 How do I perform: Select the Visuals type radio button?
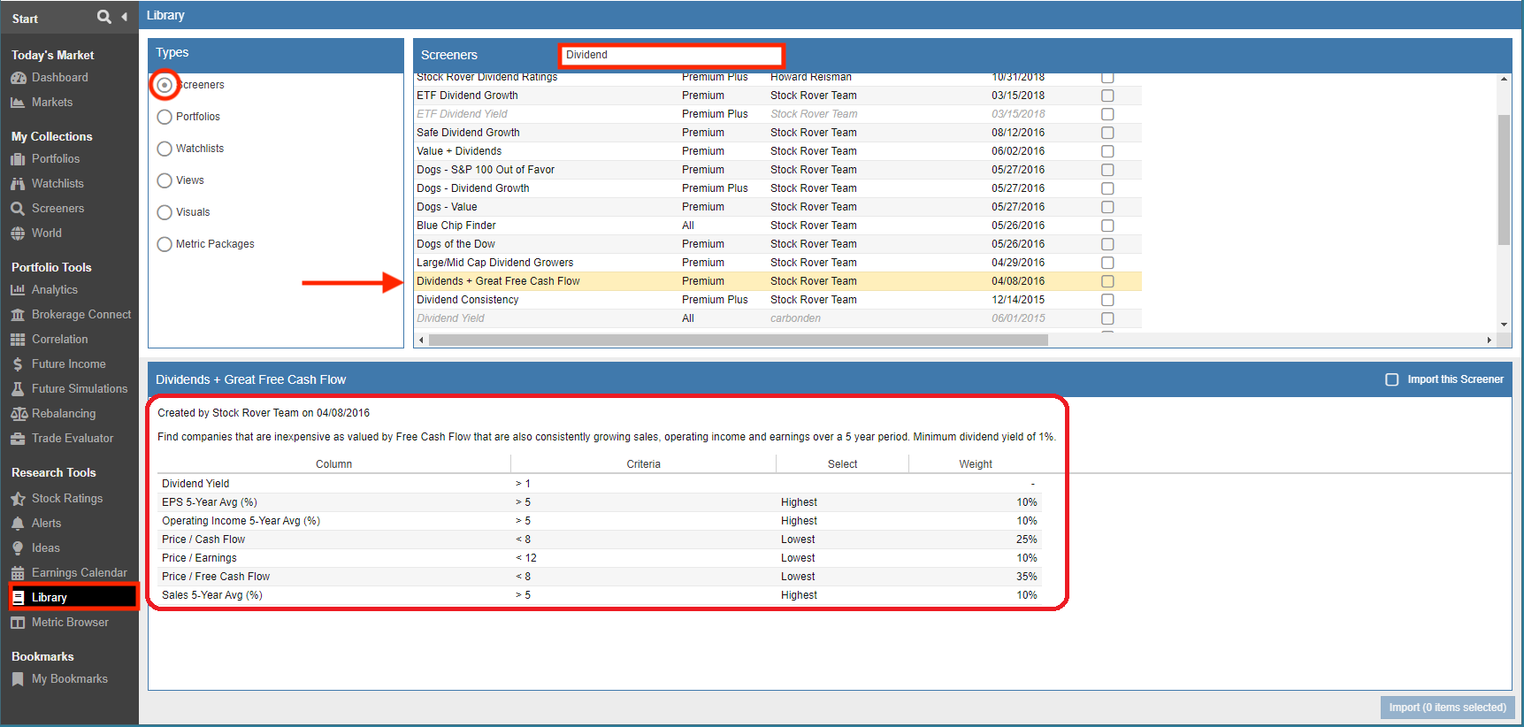coord(165,212)
